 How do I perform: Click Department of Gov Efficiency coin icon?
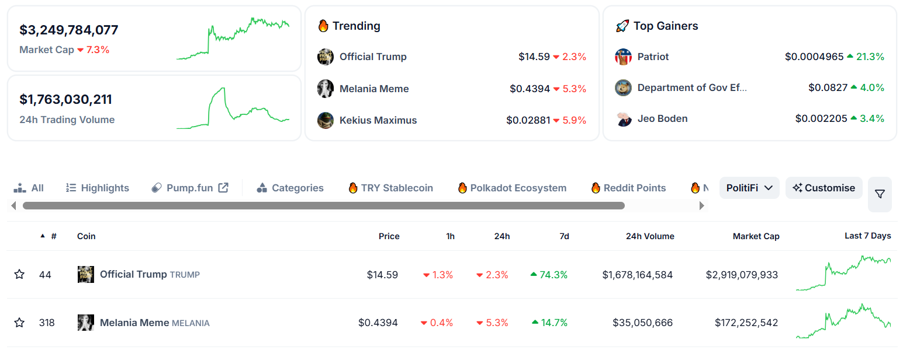pos(624,87)
